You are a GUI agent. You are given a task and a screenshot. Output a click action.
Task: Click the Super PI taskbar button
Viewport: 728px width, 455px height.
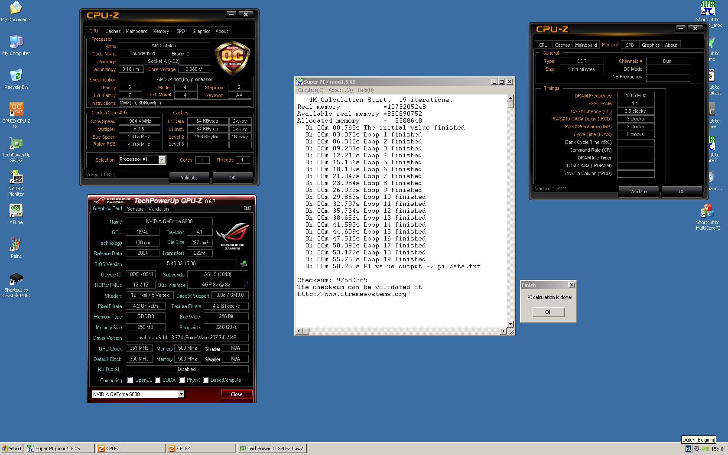(60, 448)
